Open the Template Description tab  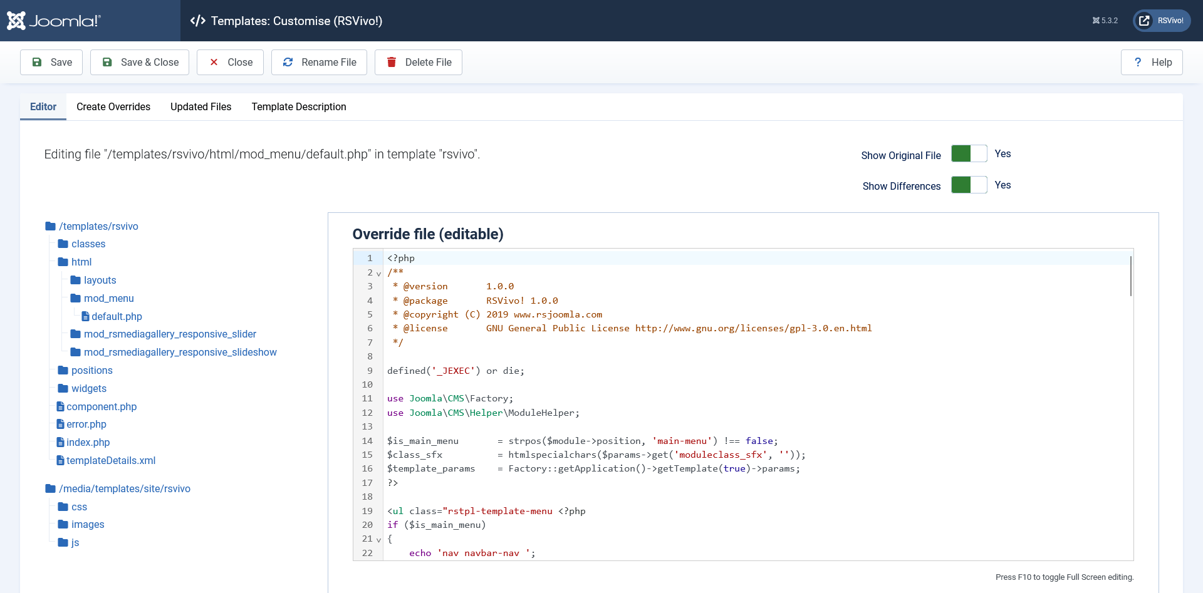(x=299, y=107)
